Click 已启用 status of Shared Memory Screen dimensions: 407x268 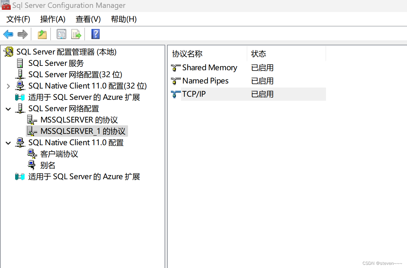[x=262, y=68]
